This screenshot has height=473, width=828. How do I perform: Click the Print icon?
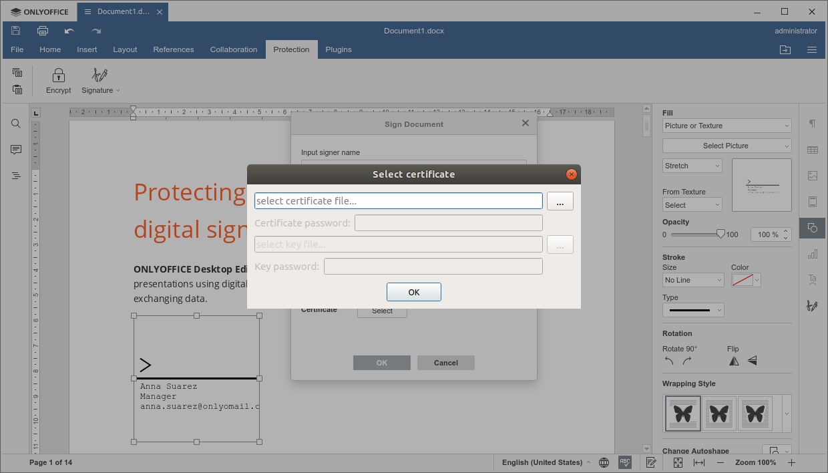click(x=43, y=31)
